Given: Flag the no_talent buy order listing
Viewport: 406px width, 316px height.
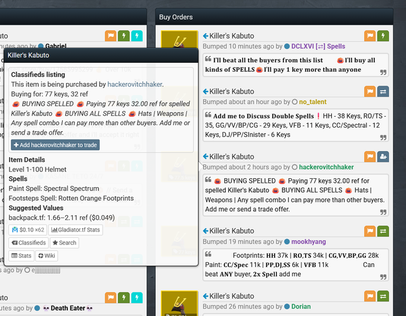Looking at the screenshot, I should click(370, 91).
